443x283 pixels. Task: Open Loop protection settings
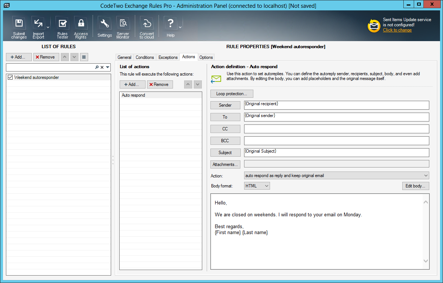coord(232,94)
